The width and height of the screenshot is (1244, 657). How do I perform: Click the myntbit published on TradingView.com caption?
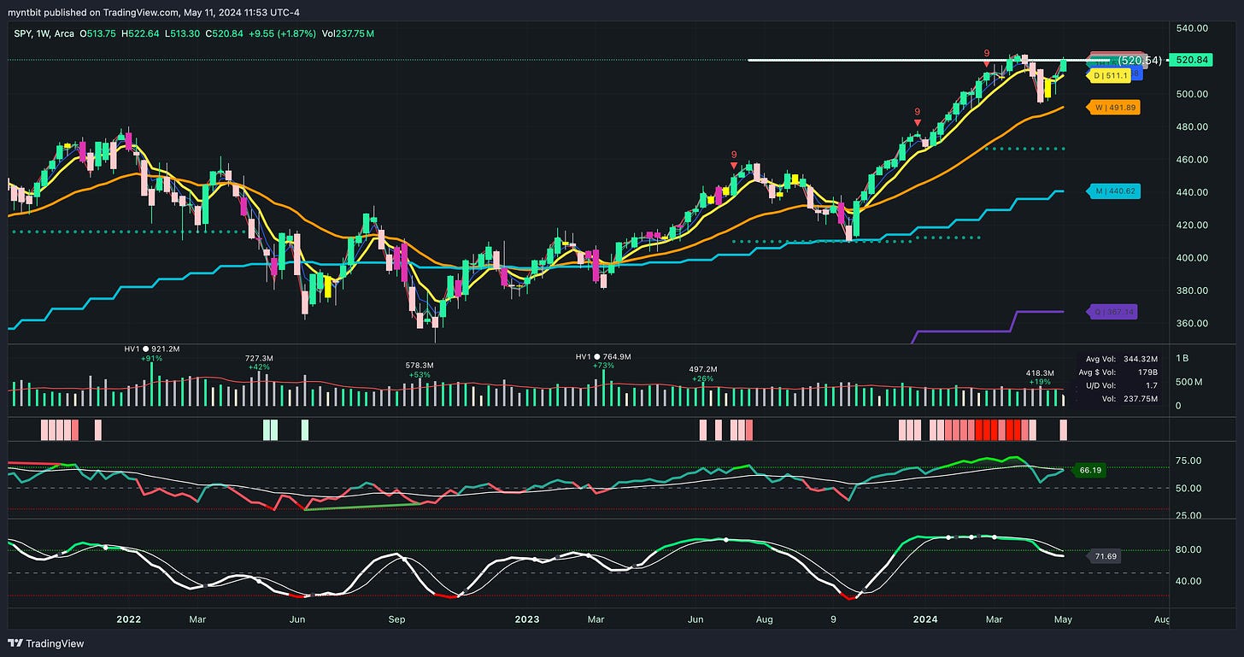click(x=154, y=11)
